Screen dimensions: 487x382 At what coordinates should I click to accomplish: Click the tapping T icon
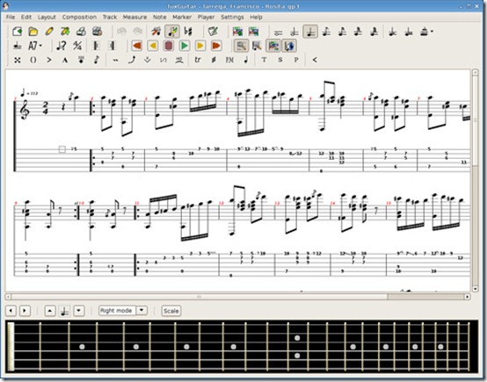pyautogui.click(x=264, y=60)
